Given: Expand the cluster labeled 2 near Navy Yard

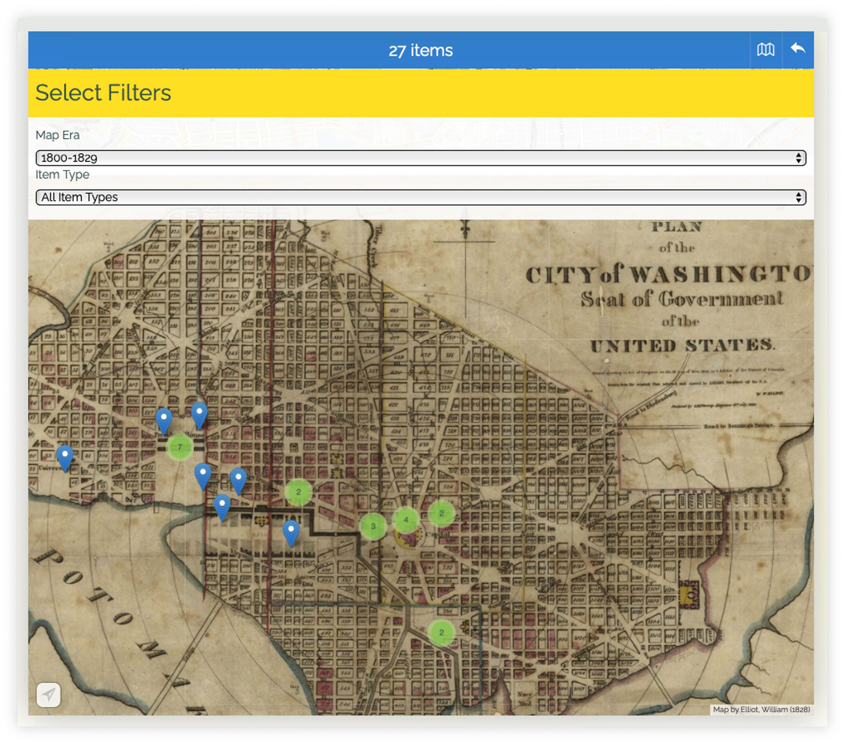Looking at the screenshot, I should [441, 633].
